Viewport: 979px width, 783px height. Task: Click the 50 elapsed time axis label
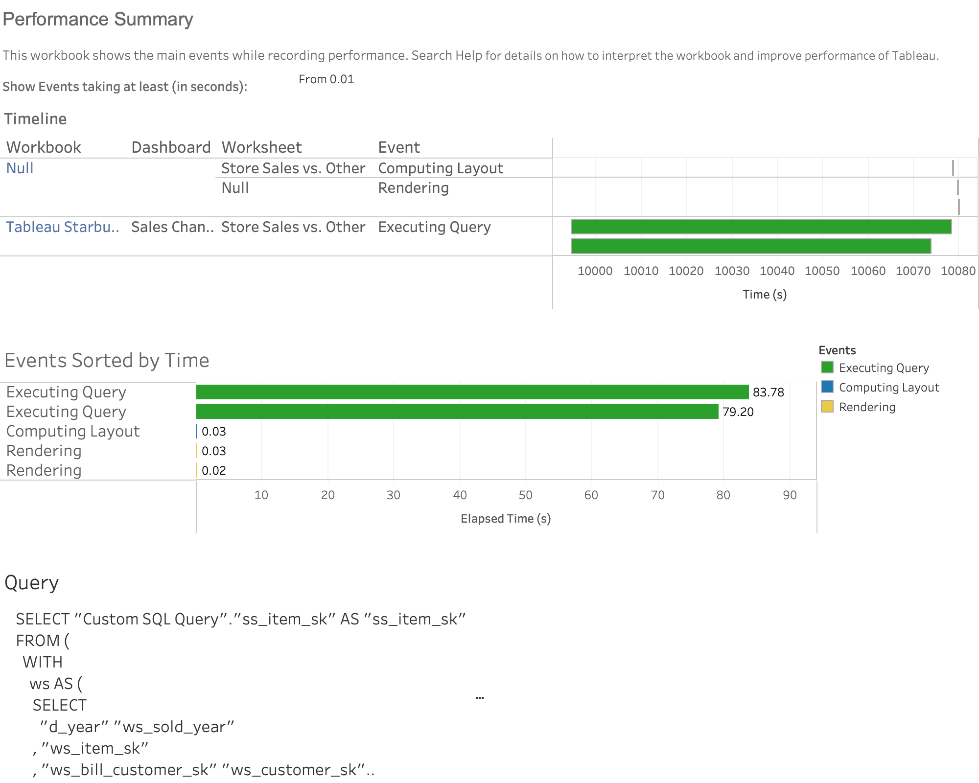pos(525,495)
